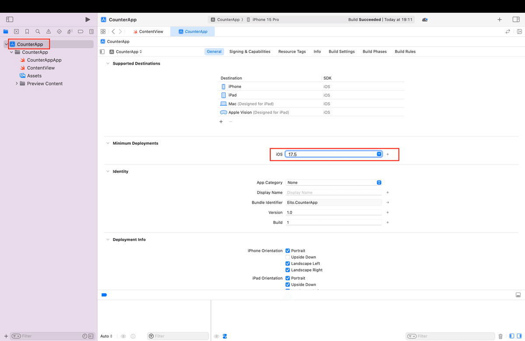Image resolution: width=525 pixels, height=341 pixels.
Task: Open the library with the toolbar plus
Action: (500, 20)
